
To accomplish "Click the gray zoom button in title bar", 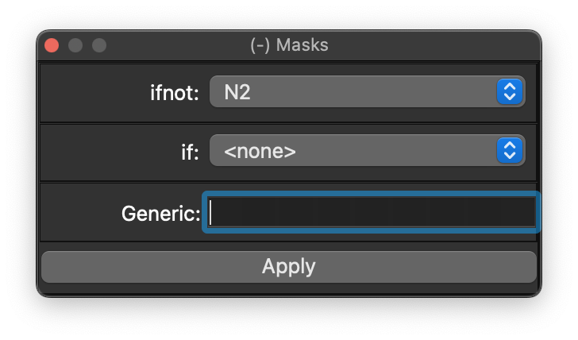I will click(x=99, y=45).
